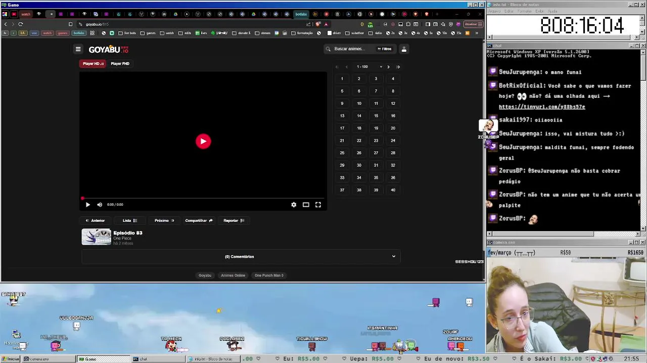The image size is (647, 363).
Task: Start video with red center play button
Action: pyautogui.click(x=203, y=141)
